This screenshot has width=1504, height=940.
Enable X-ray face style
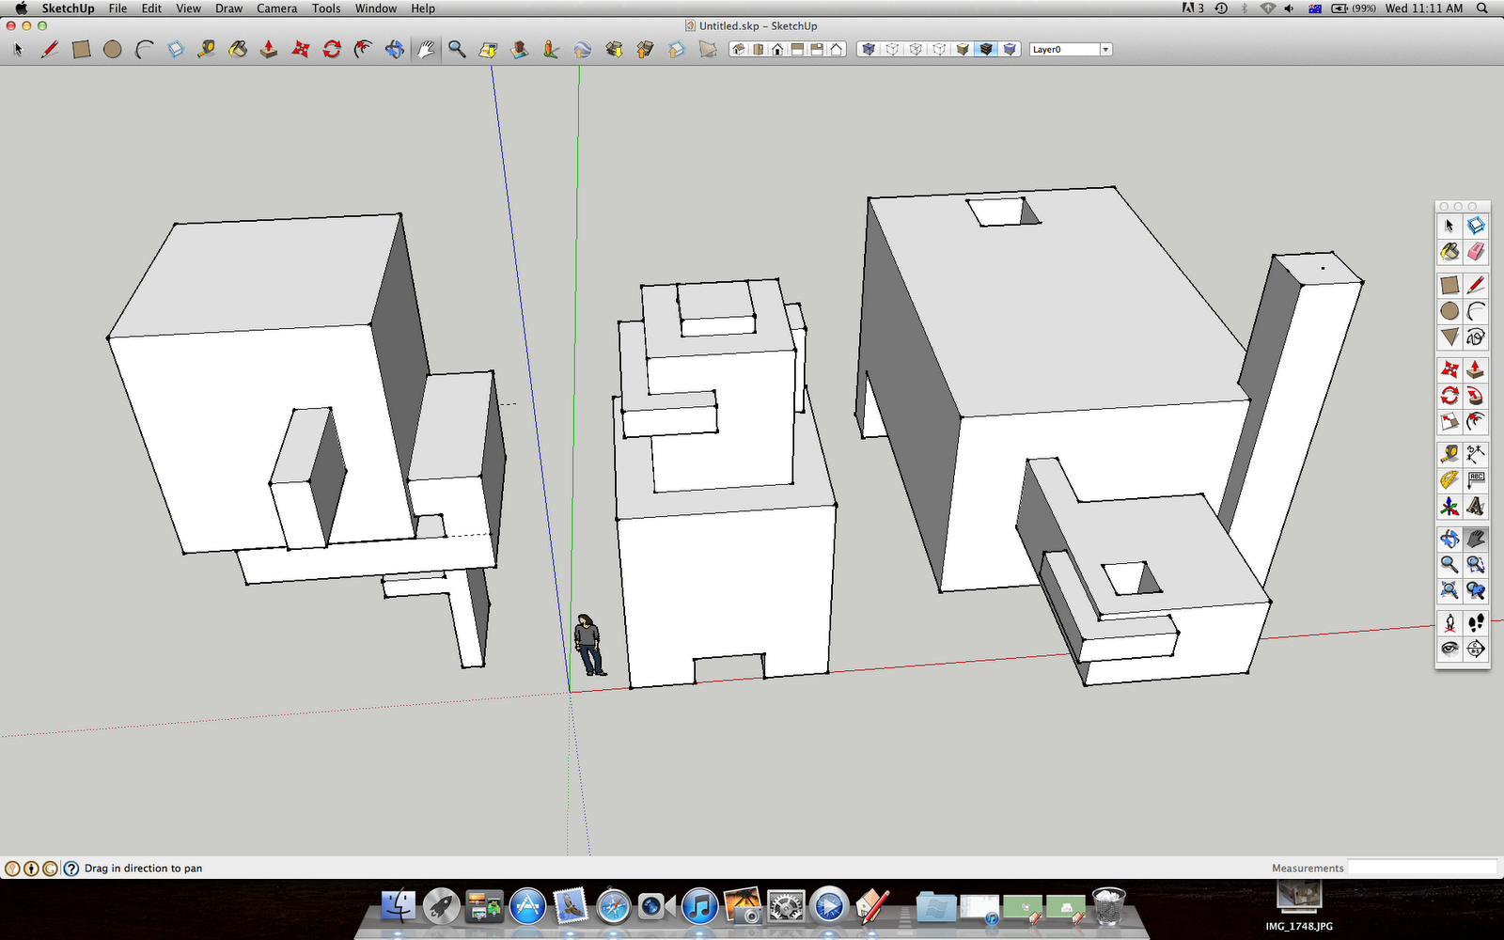[868, 49]
